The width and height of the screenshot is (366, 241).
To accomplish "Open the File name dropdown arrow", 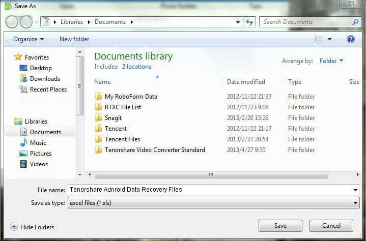I will 355,190.
